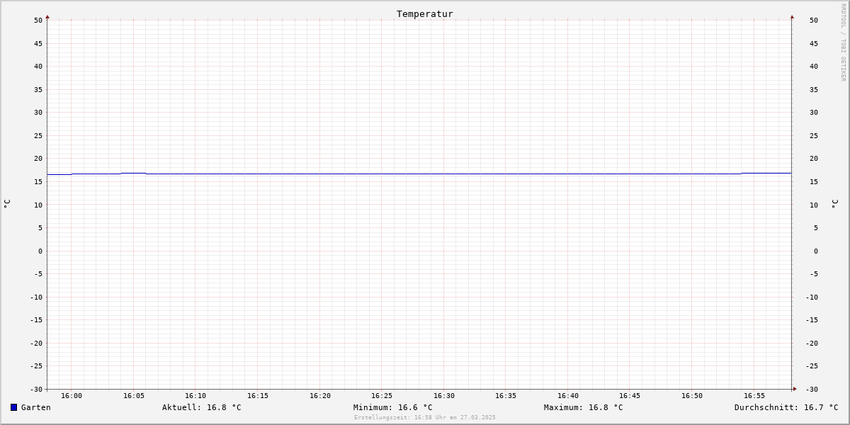Click the right axis -30 label
This screenshot has height=425, width=850.
click(x=814, y=389)
